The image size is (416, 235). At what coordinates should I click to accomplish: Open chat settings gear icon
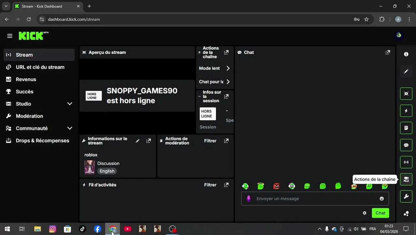(x=364, y=213)
